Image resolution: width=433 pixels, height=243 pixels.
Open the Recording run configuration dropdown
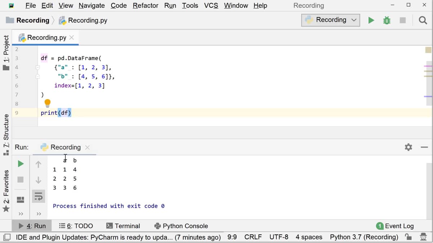pos(331,20)
